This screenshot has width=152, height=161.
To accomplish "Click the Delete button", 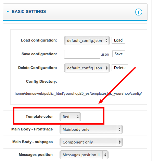I will (120, 68).
